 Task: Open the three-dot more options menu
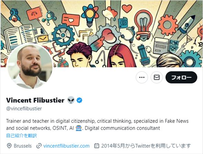[142, 77]
